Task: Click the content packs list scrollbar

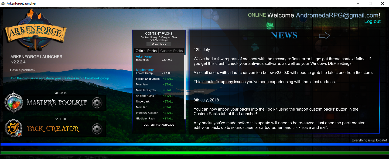Action: pos(185,86)
